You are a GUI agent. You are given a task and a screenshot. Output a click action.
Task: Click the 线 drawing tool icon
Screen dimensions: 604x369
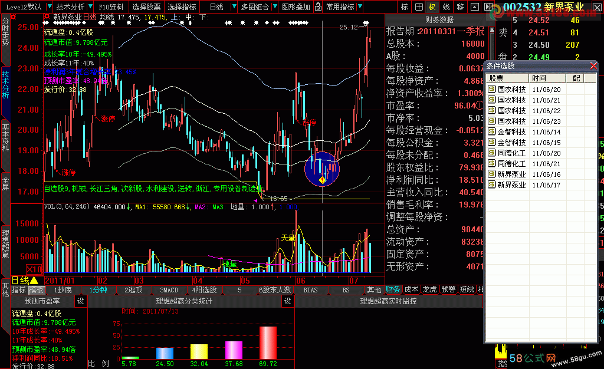[446, 7]
